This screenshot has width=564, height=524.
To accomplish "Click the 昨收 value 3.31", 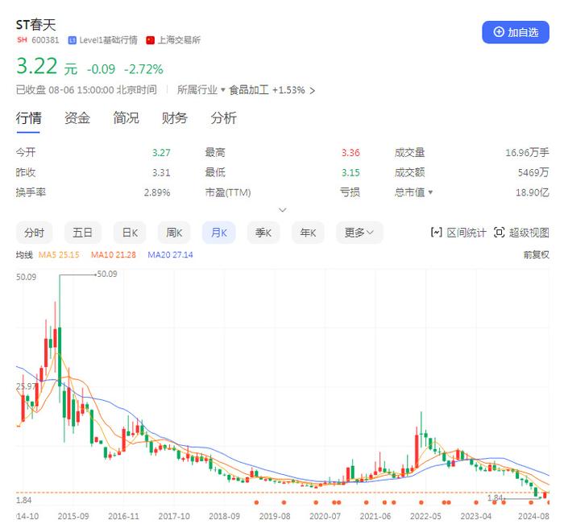I will pos(161,172).
